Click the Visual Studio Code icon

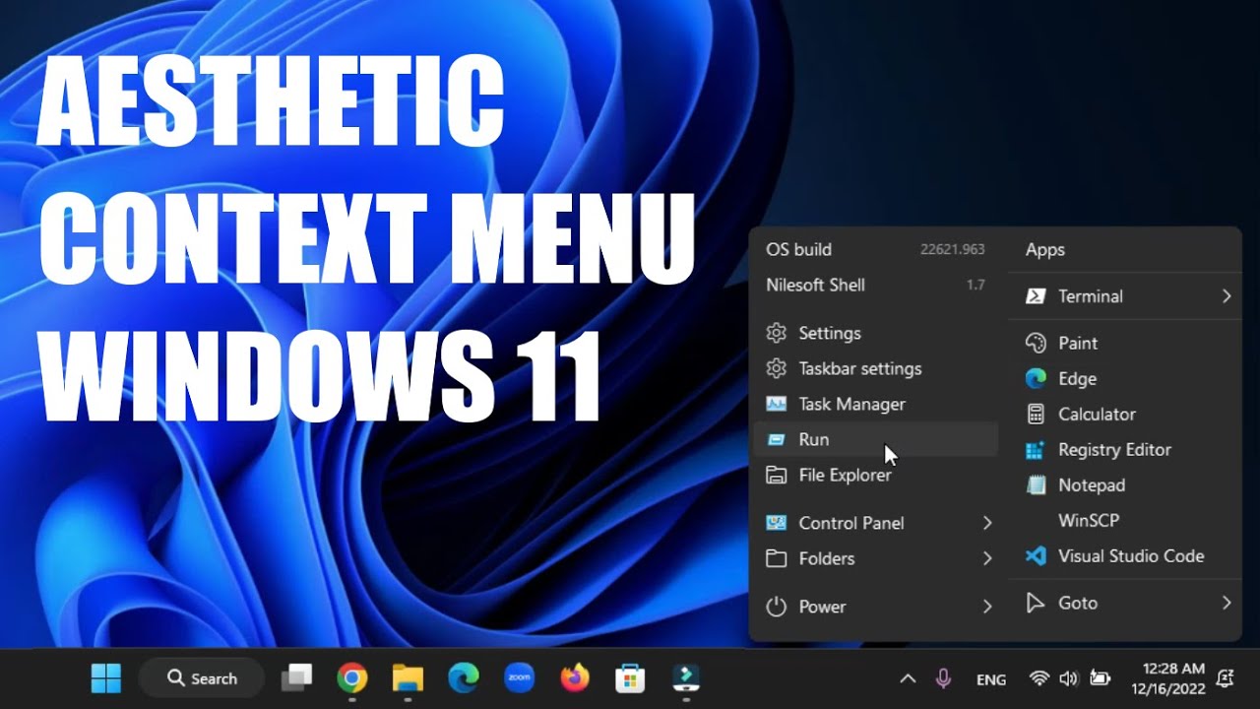[x=1035, y=555]
